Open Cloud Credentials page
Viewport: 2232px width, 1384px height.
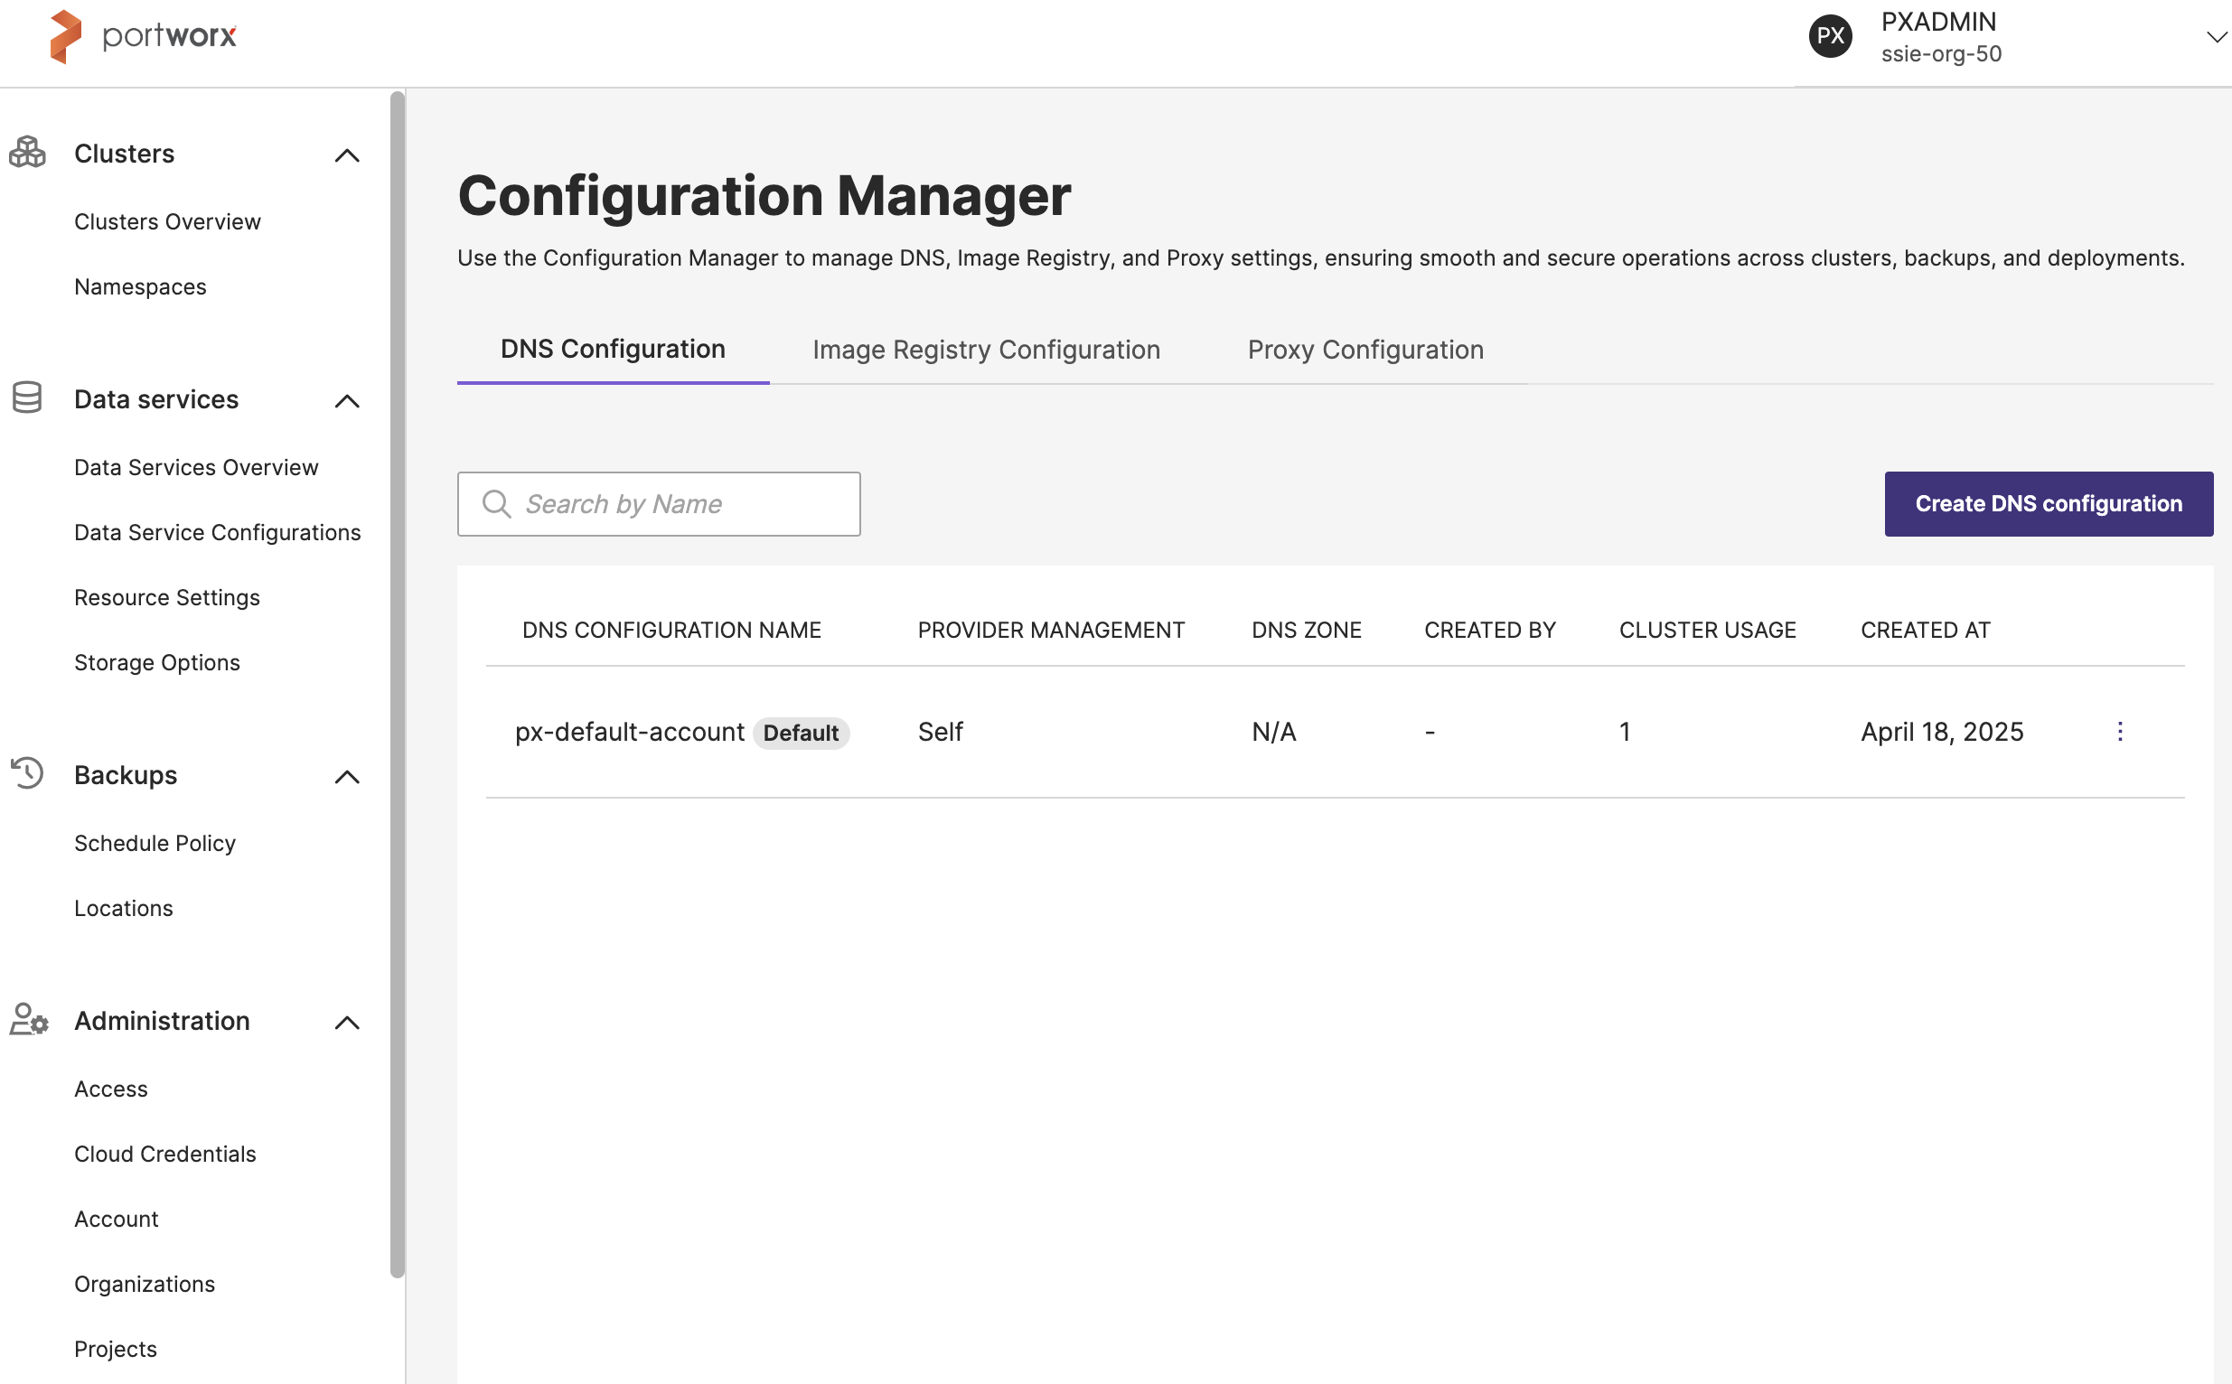pos(164,1154)
